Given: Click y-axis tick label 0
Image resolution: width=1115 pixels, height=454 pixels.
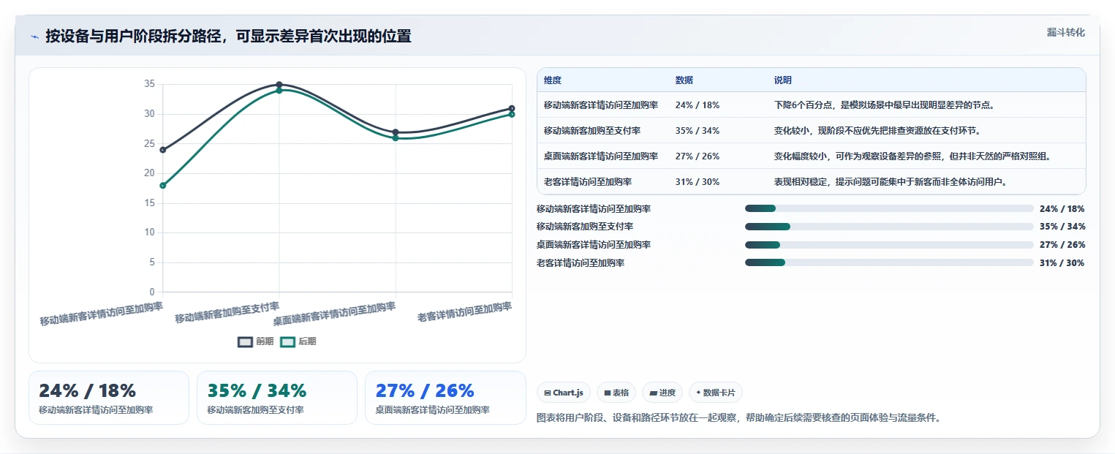Looking at the screenshot, I should 152,292.
